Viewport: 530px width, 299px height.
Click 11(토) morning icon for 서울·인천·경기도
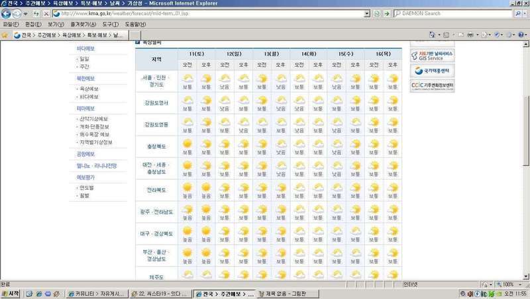pyautogui.click(x=187, y=79)
